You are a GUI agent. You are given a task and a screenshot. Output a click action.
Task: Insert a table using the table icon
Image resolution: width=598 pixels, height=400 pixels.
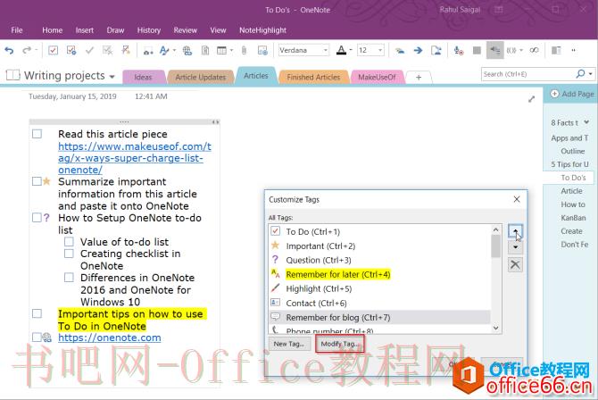[x=221, y=50]
